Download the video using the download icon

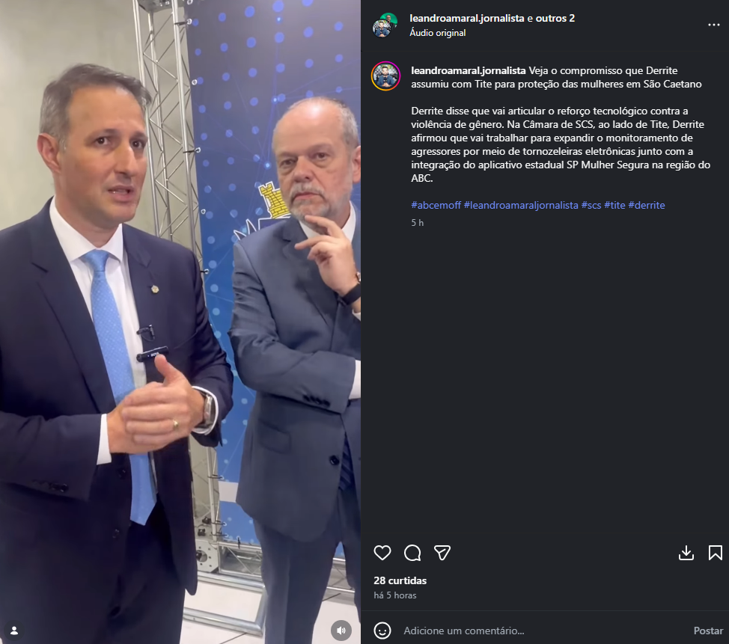686,553
